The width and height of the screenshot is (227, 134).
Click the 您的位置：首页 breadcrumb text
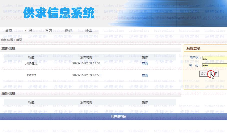[12, 40]
